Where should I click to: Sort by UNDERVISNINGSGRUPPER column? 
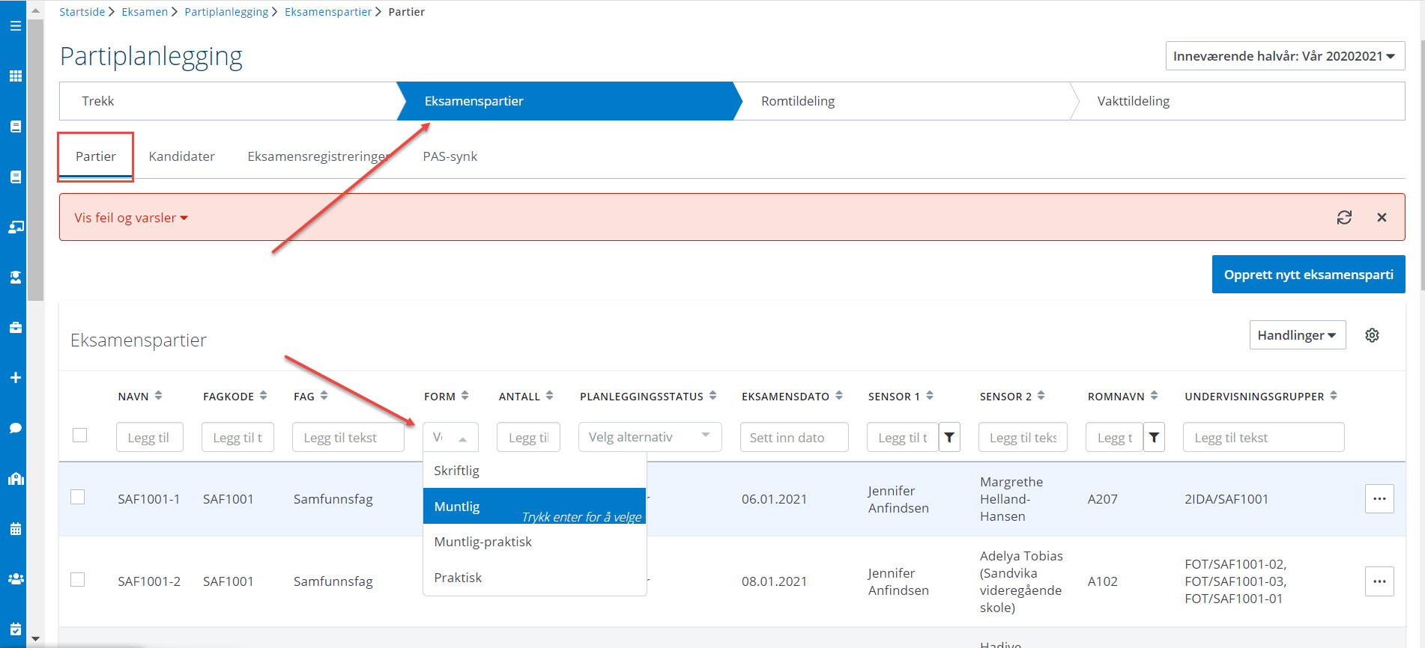pyautogui.click(x=1334, y=396)
